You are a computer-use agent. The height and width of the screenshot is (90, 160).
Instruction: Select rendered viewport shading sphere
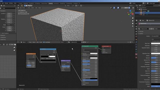click(129, 8)
